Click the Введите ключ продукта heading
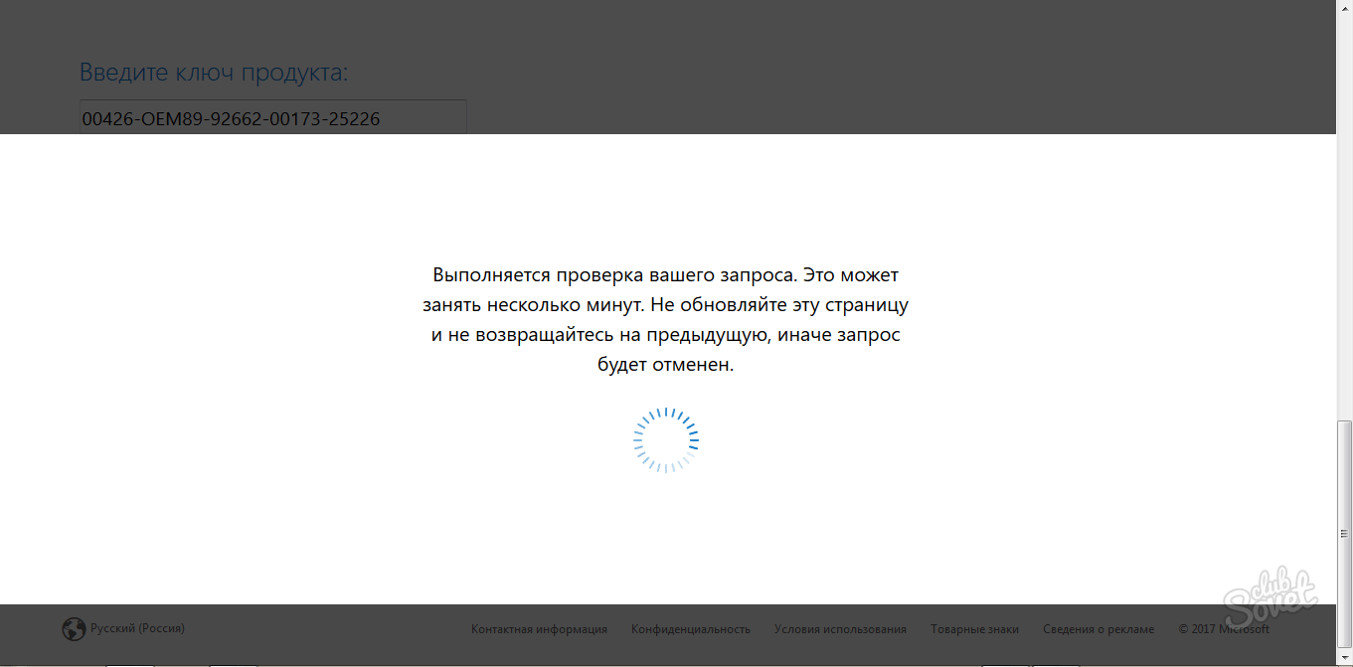 (x=214, y=73)
